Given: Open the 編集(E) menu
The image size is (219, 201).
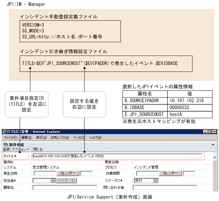Looking at the screenshot, I should point(27,138).
